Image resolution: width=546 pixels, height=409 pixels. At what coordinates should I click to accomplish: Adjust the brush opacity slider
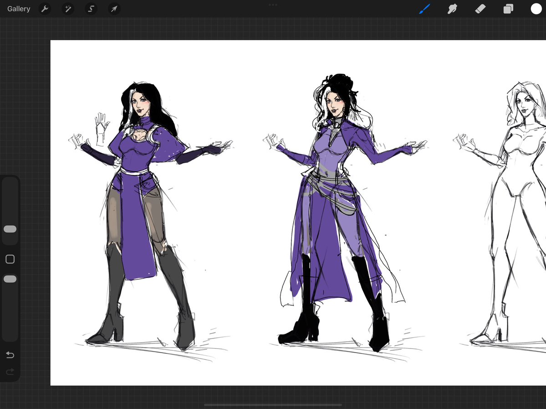coord(10,279)
